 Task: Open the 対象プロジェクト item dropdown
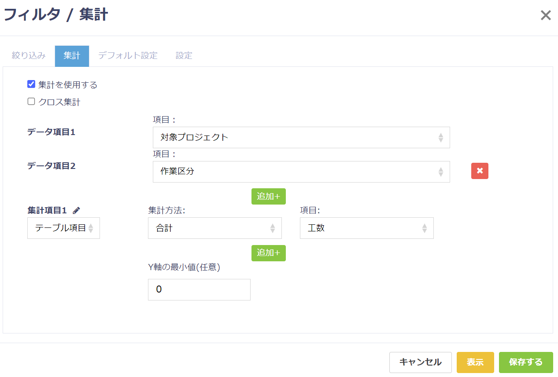(301, 138)
